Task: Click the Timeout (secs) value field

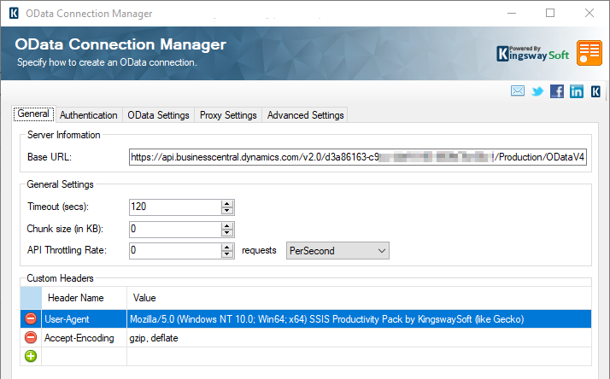Action: coord(175,207)
